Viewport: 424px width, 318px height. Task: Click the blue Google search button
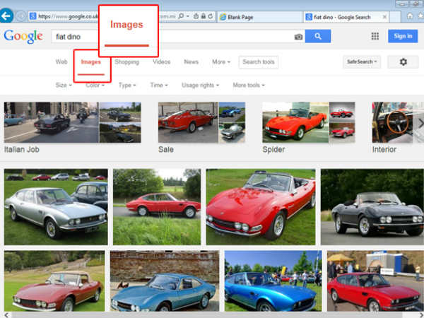318,36
